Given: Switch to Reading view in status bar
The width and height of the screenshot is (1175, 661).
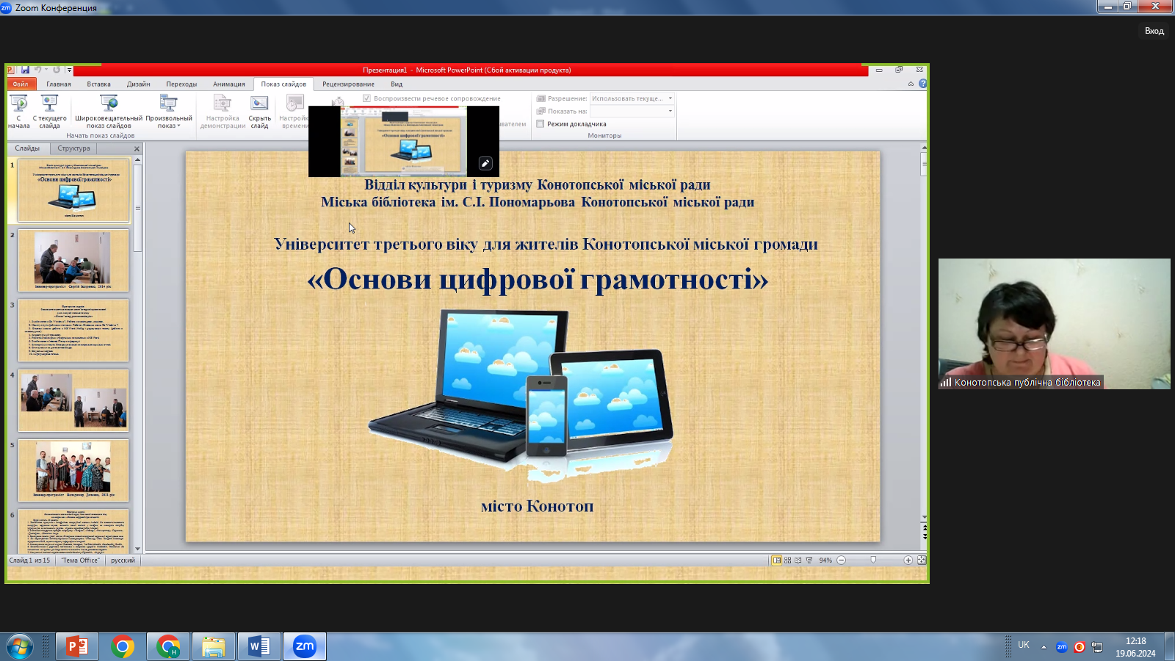Looking at the screenshot, I should (x=798, y=560).
